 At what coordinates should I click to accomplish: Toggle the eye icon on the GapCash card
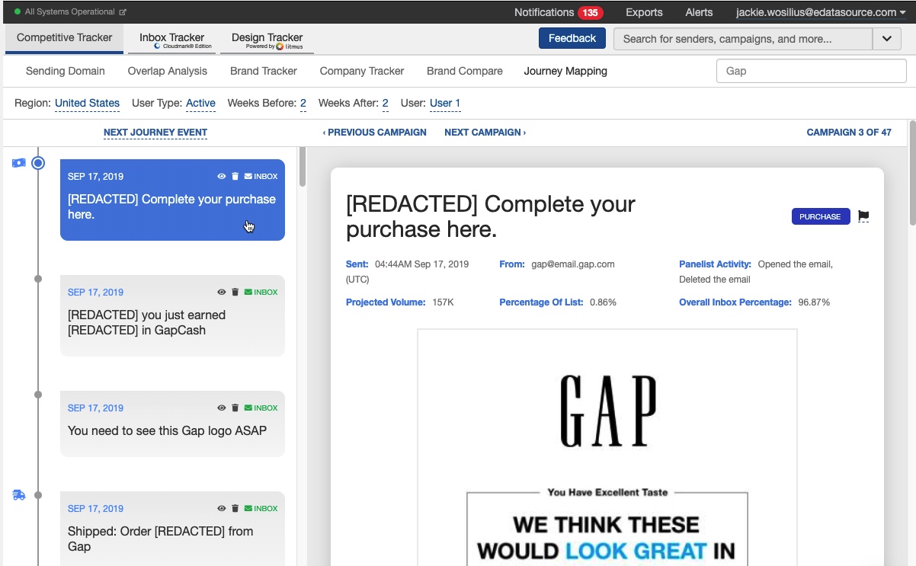pyautogui.click(x=222, y=293)
